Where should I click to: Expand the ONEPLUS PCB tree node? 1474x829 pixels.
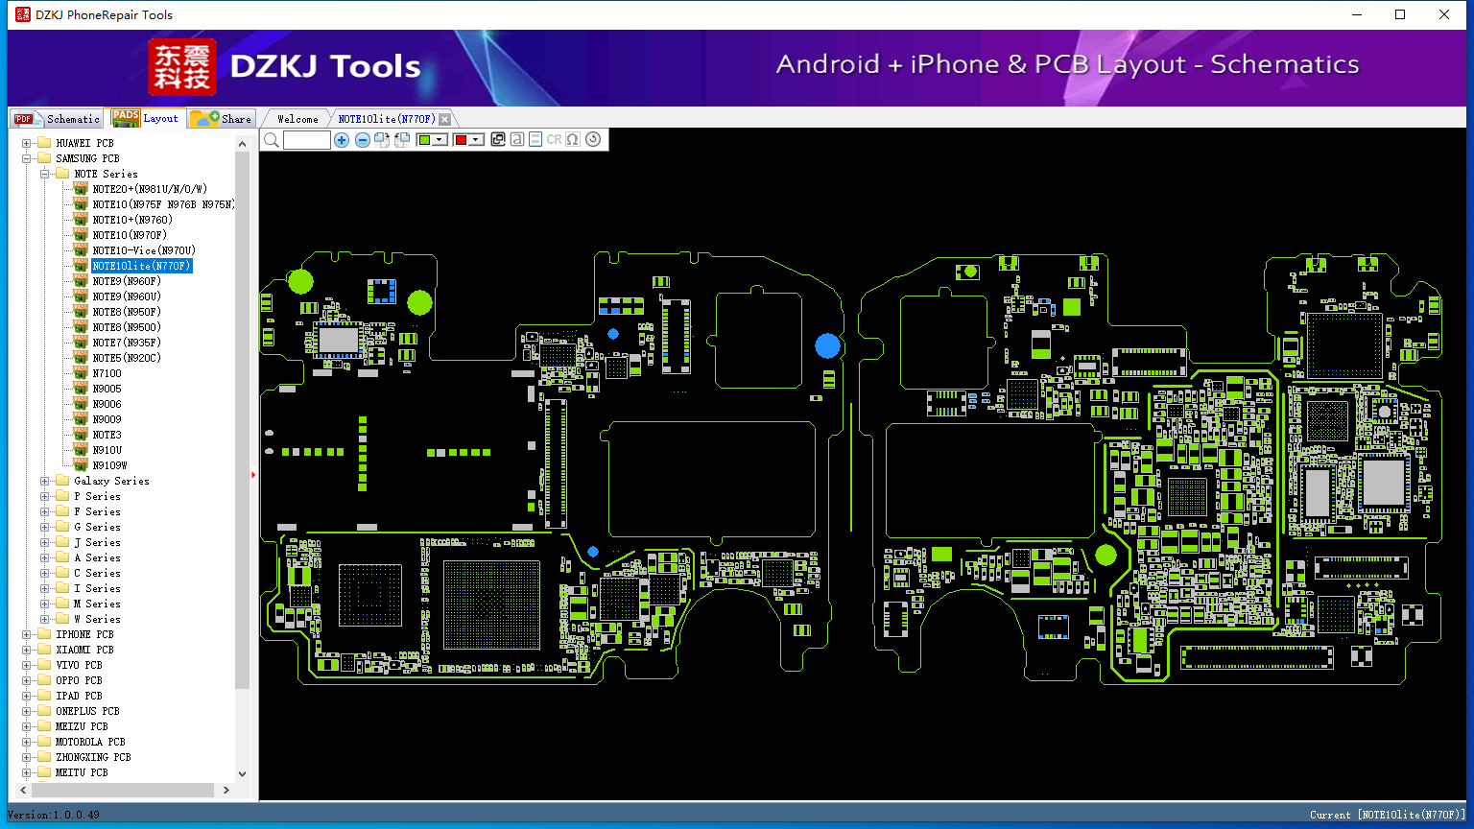pyautogui.click(x=27, y=711)
